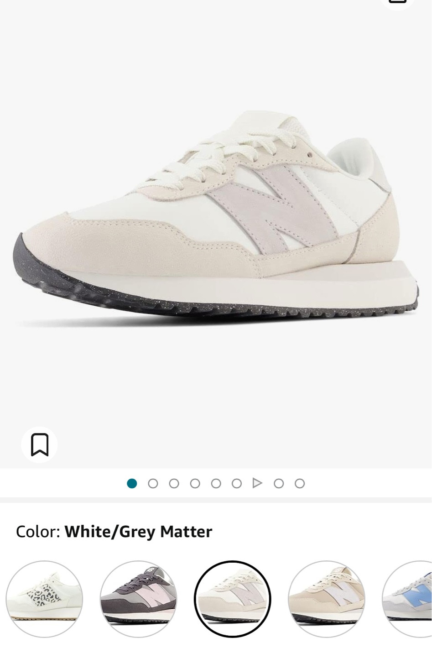This screenshot has height=648, width=432.
Task: Go to the first image dot indicator
Action: (x=132, y=483)
